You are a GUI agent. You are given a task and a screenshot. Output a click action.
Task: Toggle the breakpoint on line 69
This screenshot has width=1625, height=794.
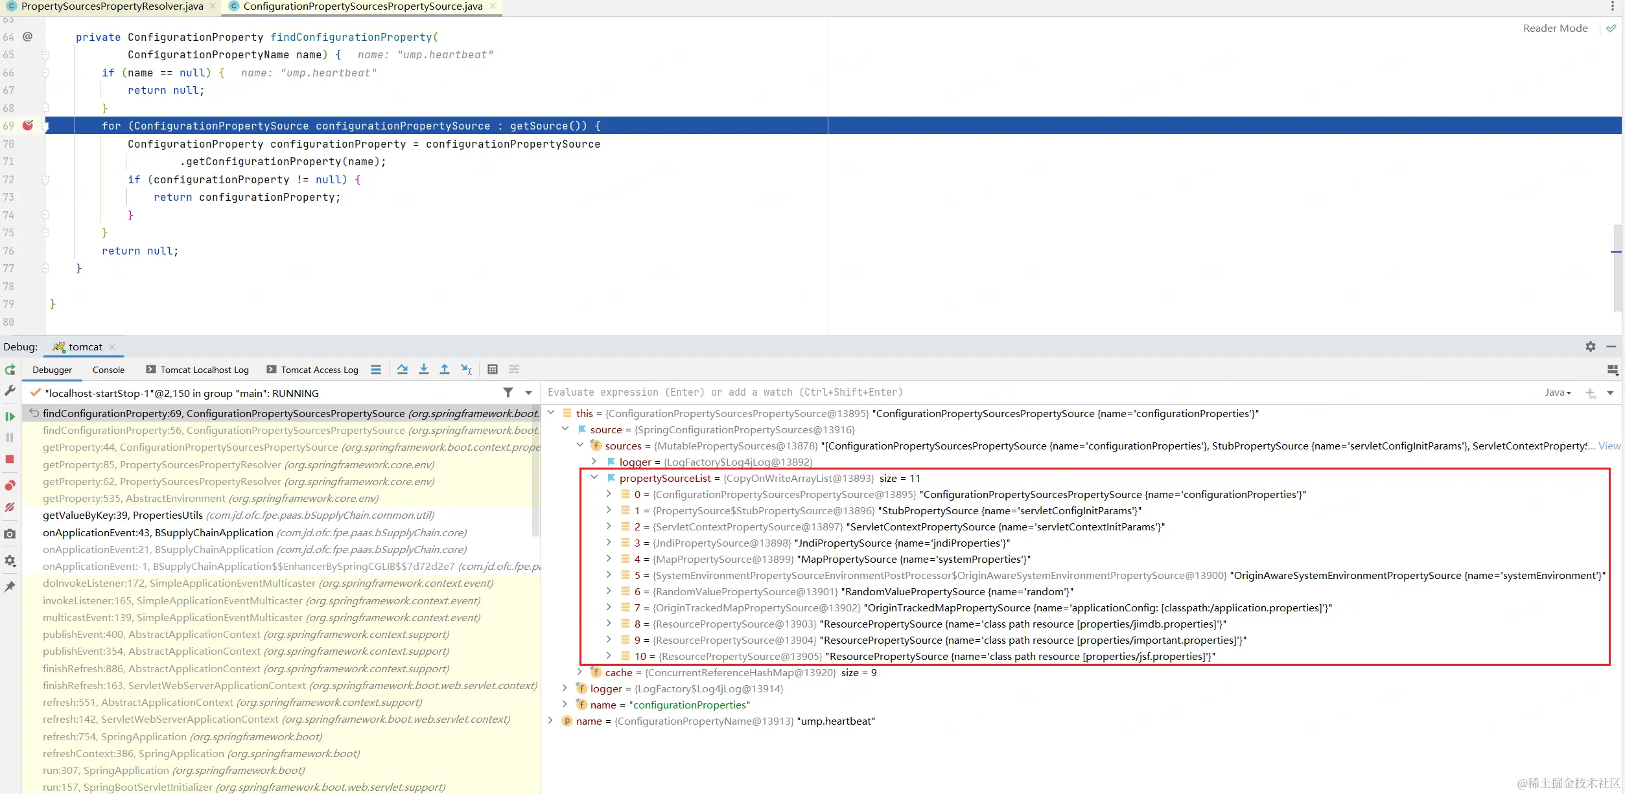pos(28,126)
